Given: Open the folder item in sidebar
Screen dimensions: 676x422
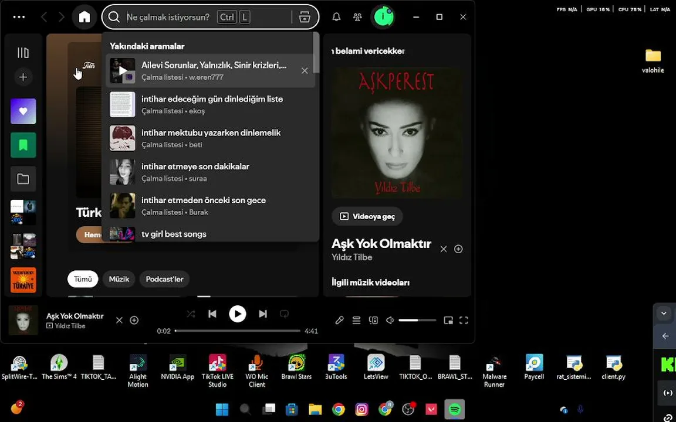Looking at the screenshot, I should [x=23, y=179].
